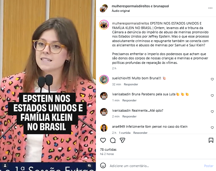216x171 pixels.
Task: Open ana4949's profile avatar
Action: tap(104, 128)
